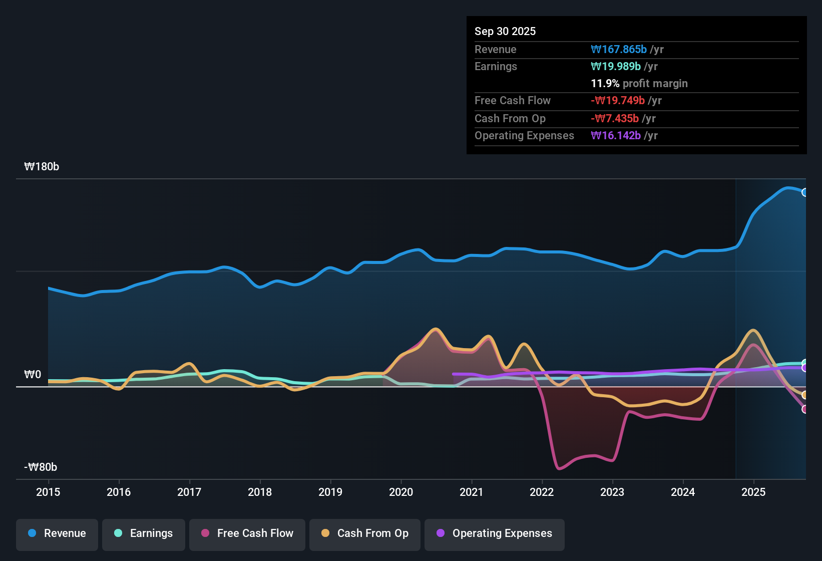Viewport: 822px width, 561px height.
Task: Click the Cash From Op endpoint marker
Action: 805,396
